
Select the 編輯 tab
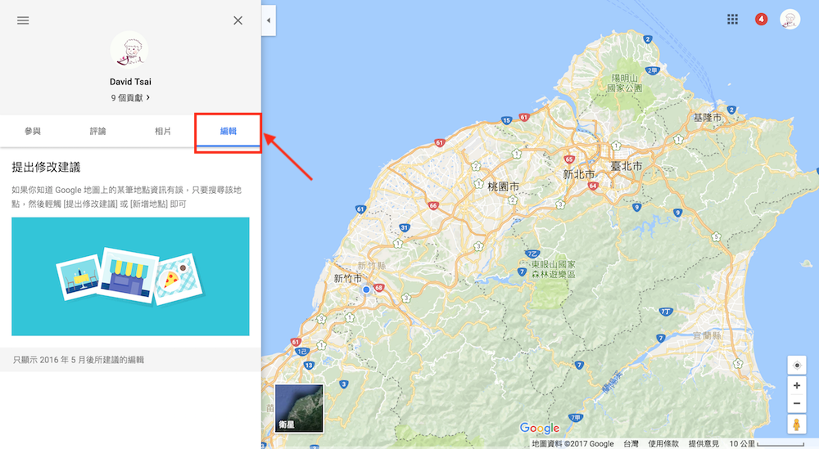pyautogui.click(x=229, y=131)
